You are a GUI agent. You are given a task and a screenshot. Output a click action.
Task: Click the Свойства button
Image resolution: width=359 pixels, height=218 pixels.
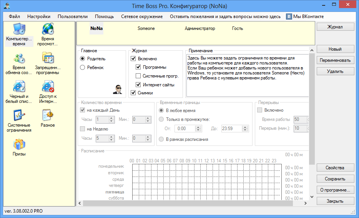pos(335,168)
